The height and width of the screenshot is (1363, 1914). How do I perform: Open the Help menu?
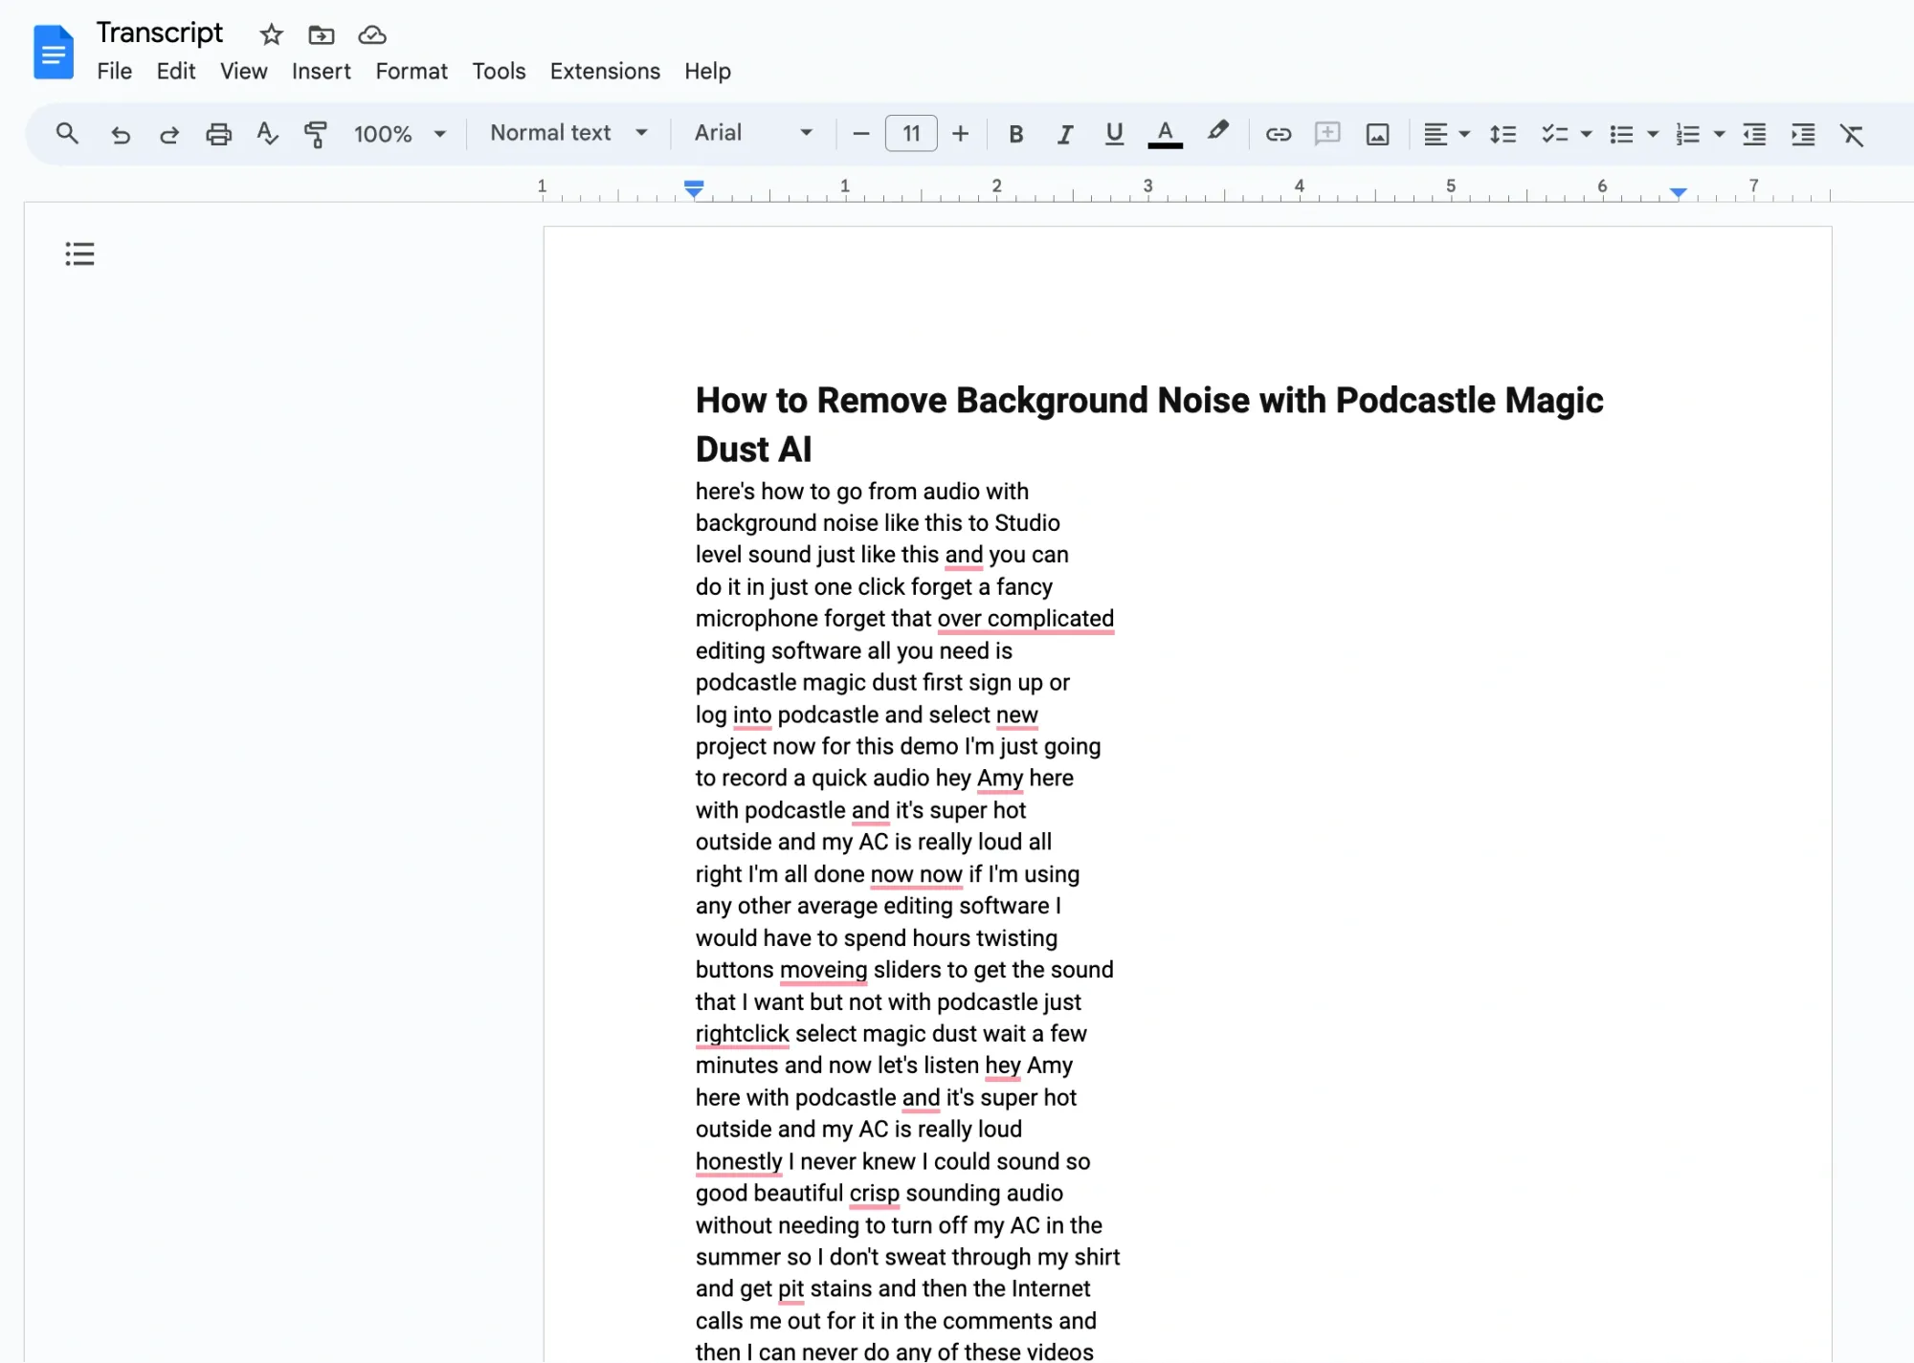[x=707, y=71]
